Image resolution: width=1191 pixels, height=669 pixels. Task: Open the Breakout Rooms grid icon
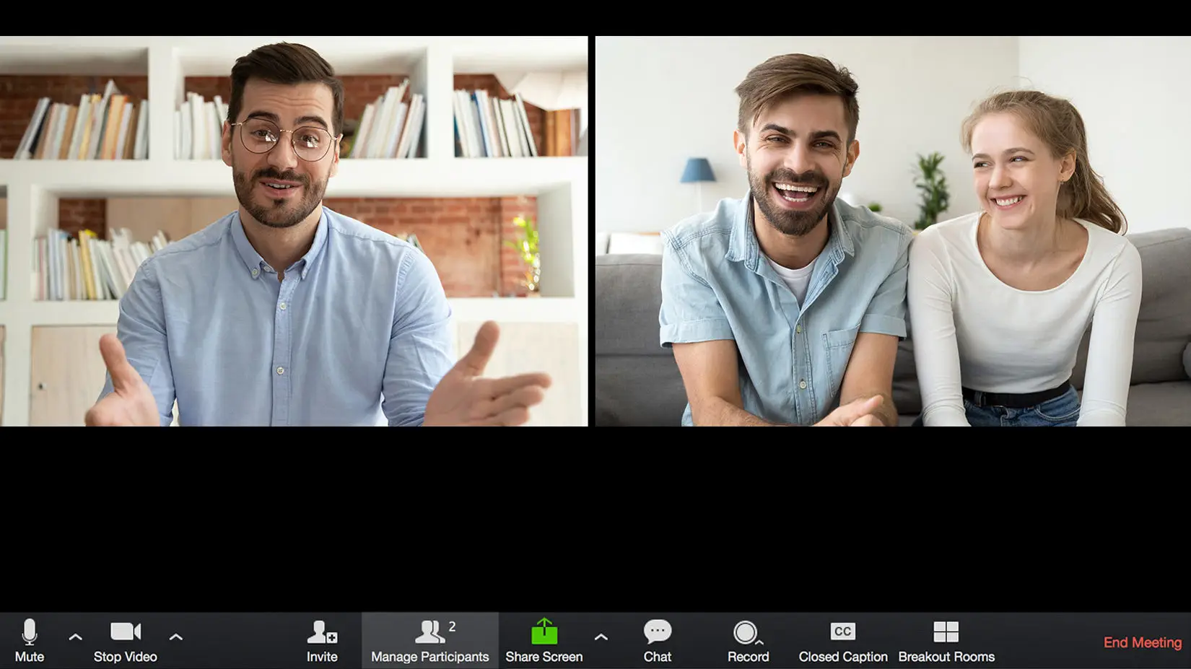[946, 631]
